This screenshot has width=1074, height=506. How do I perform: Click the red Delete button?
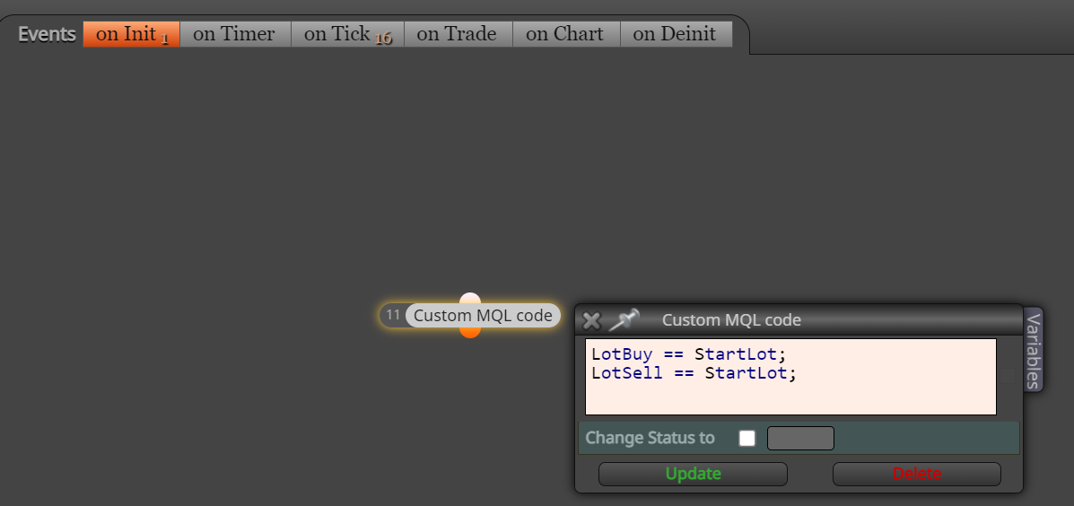[916, 474]
